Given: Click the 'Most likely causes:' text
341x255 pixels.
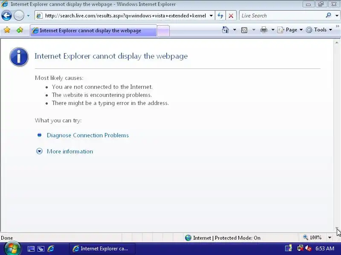Looking at the screenshot, I should click(x=59, y=78).
